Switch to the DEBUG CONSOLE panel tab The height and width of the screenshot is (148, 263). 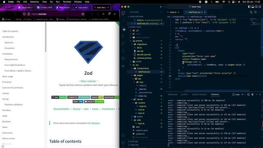coord(199,95)
